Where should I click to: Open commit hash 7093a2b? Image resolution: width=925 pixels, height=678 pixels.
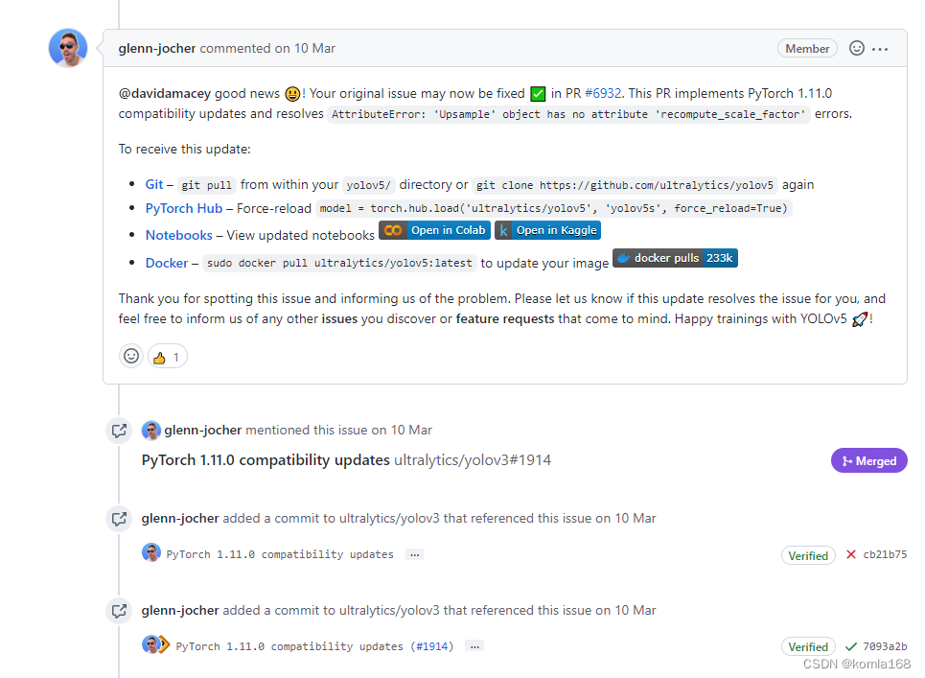[x=885, y=646]
